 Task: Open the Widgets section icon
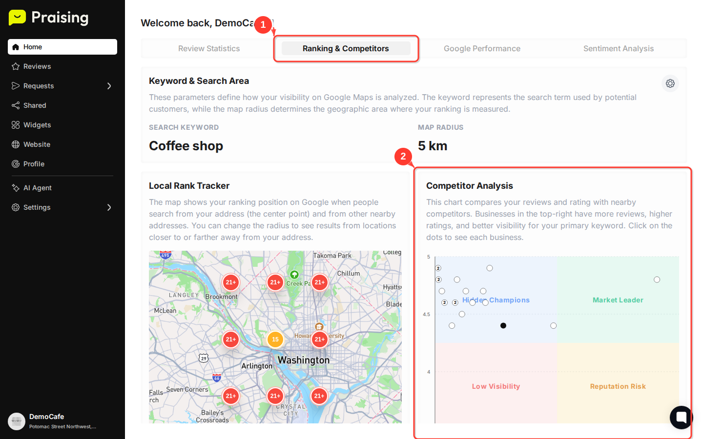(15, 125)
